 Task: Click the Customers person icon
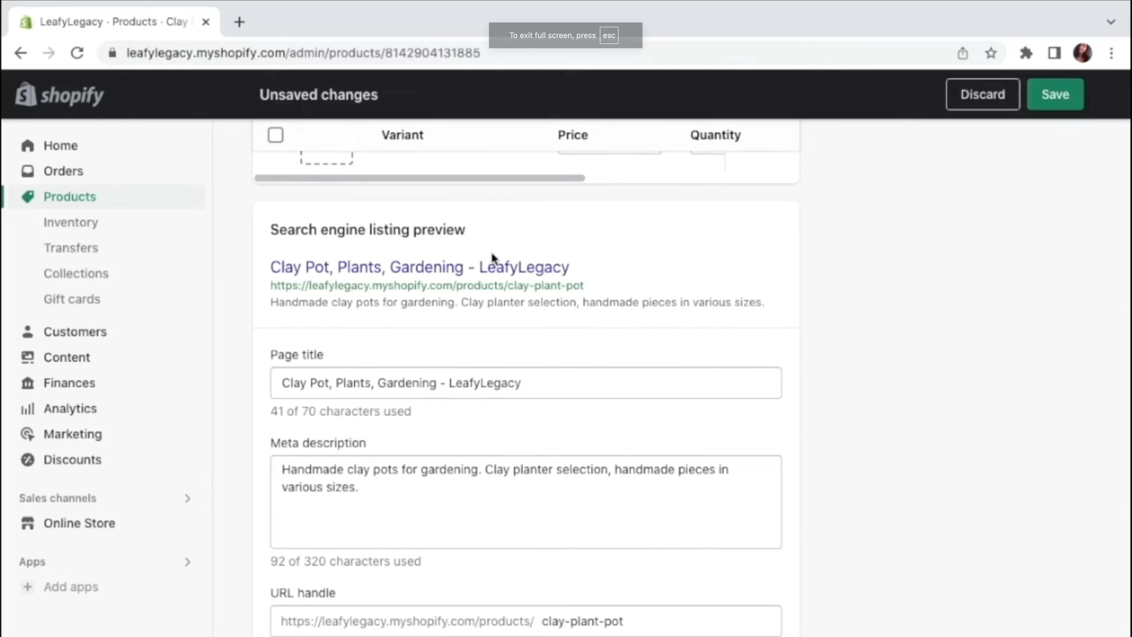click(27, 332)
